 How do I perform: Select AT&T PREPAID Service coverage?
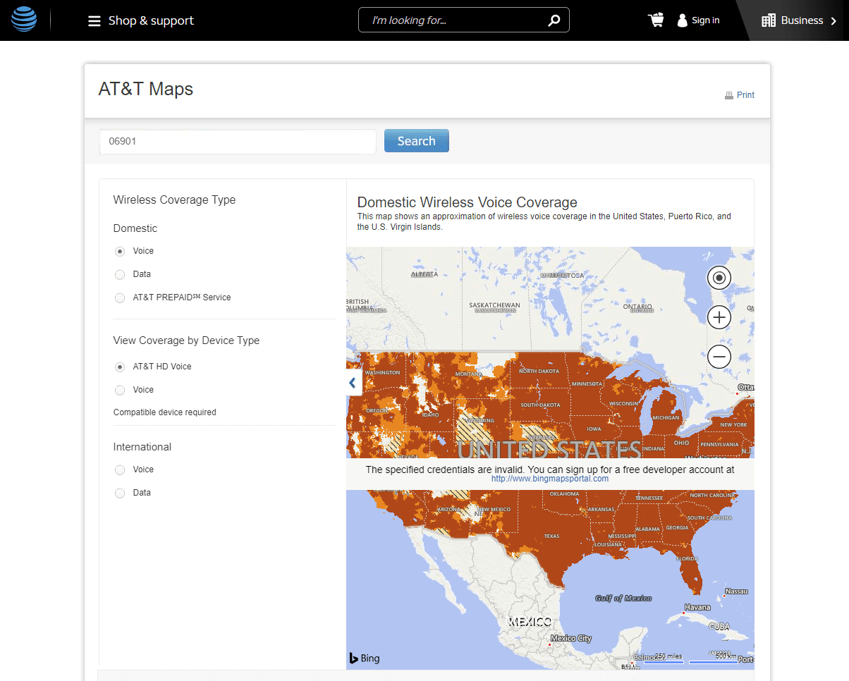point(120,297)
